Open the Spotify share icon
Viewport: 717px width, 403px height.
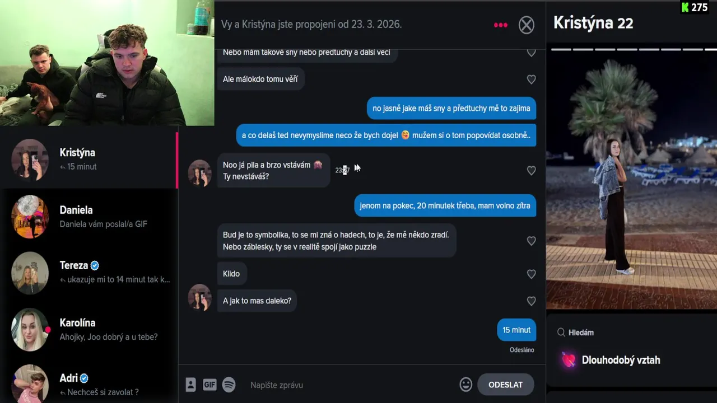pyautogui.click(x=229, y=385)
